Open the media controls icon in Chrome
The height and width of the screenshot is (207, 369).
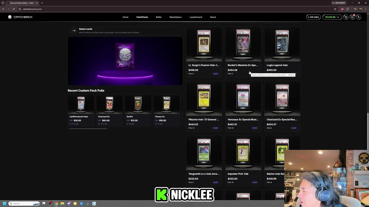pyautogui.click(x=355, y=9)
